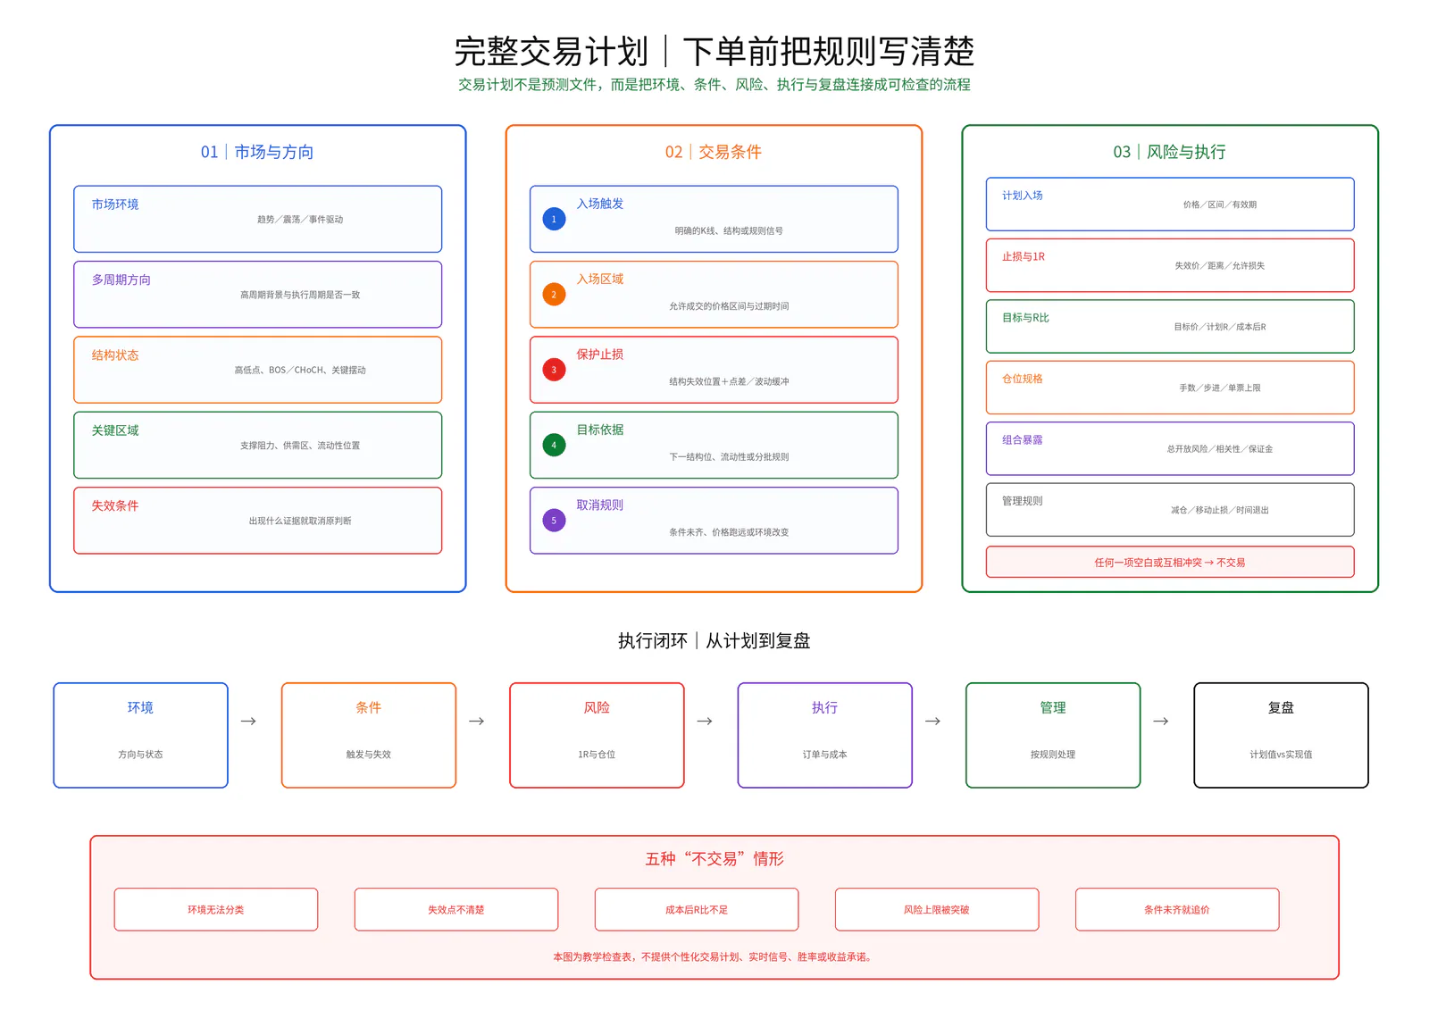Click the red disclaimer text 本图为教学检查表

pyautogui.click(x=714, y=956)
